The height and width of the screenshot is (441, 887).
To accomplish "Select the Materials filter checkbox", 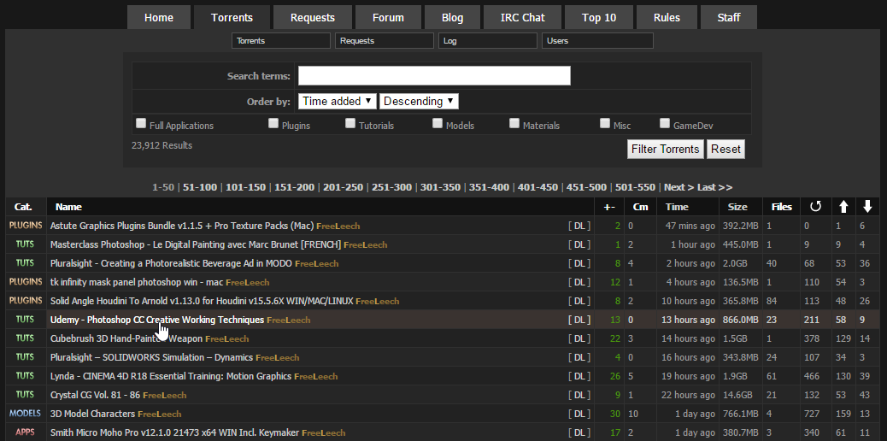I will [514, 123].
